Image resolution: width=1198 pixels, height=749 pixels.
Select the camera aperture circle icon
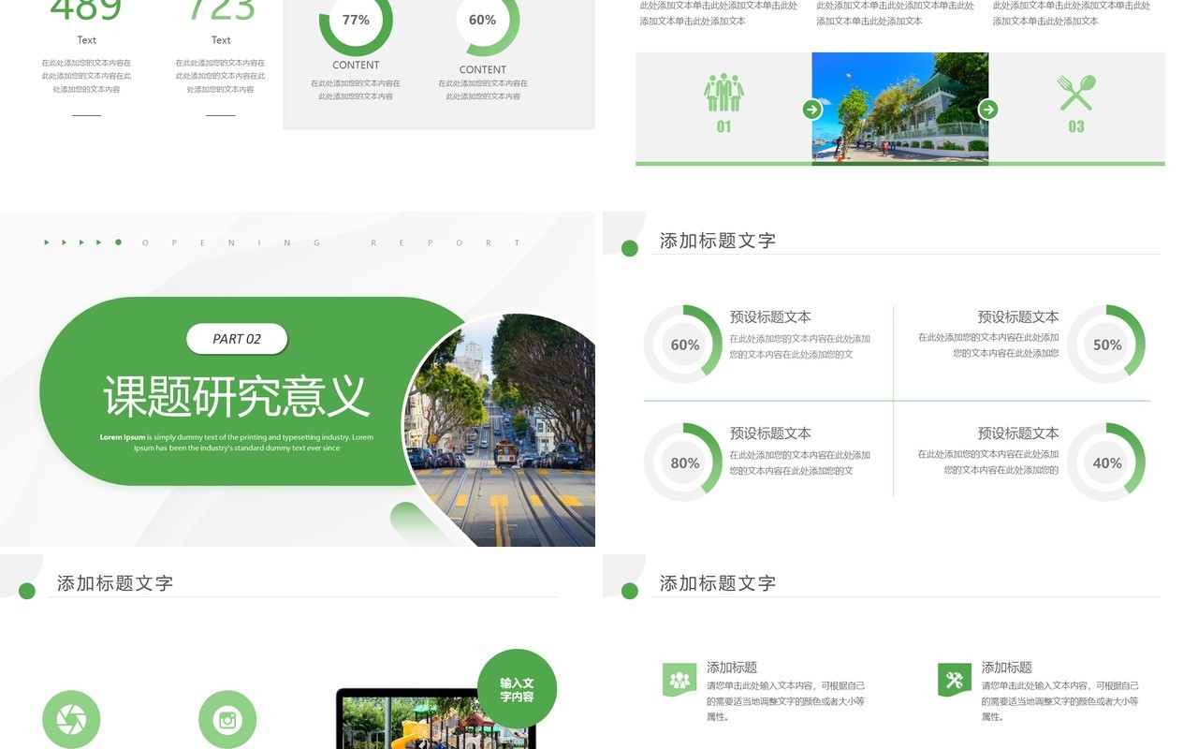(x=71, y=719)
